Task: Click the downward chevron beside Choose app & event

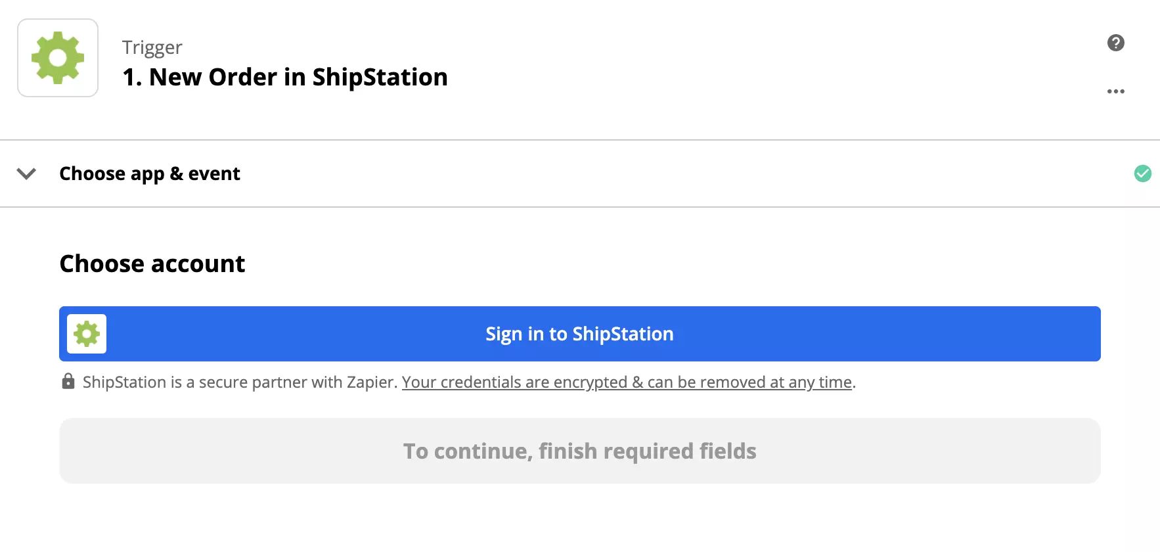Action: click(26, 174)
